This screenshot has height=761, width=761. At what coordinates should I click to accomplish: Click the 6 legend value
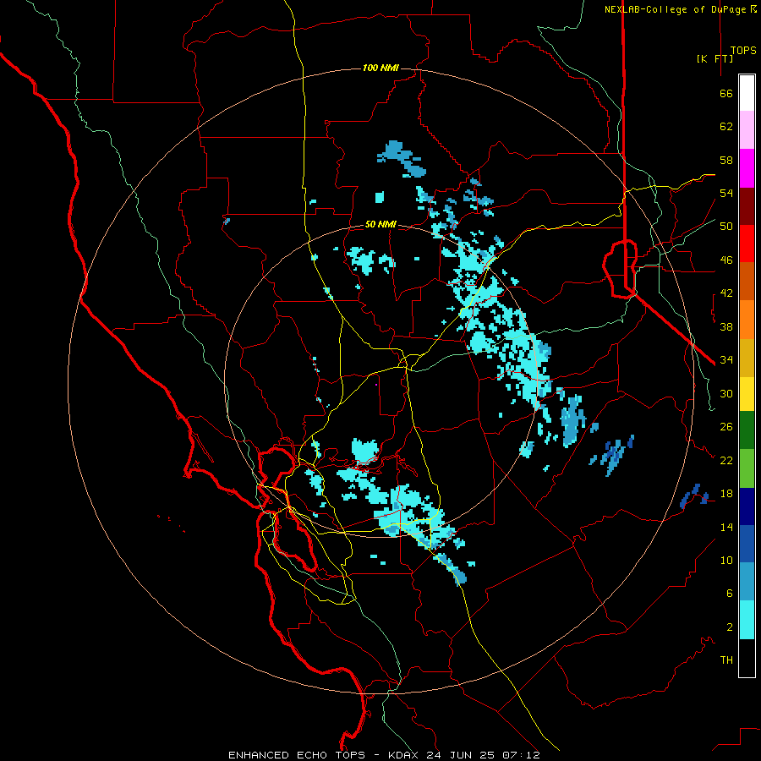tap(730, 594)
